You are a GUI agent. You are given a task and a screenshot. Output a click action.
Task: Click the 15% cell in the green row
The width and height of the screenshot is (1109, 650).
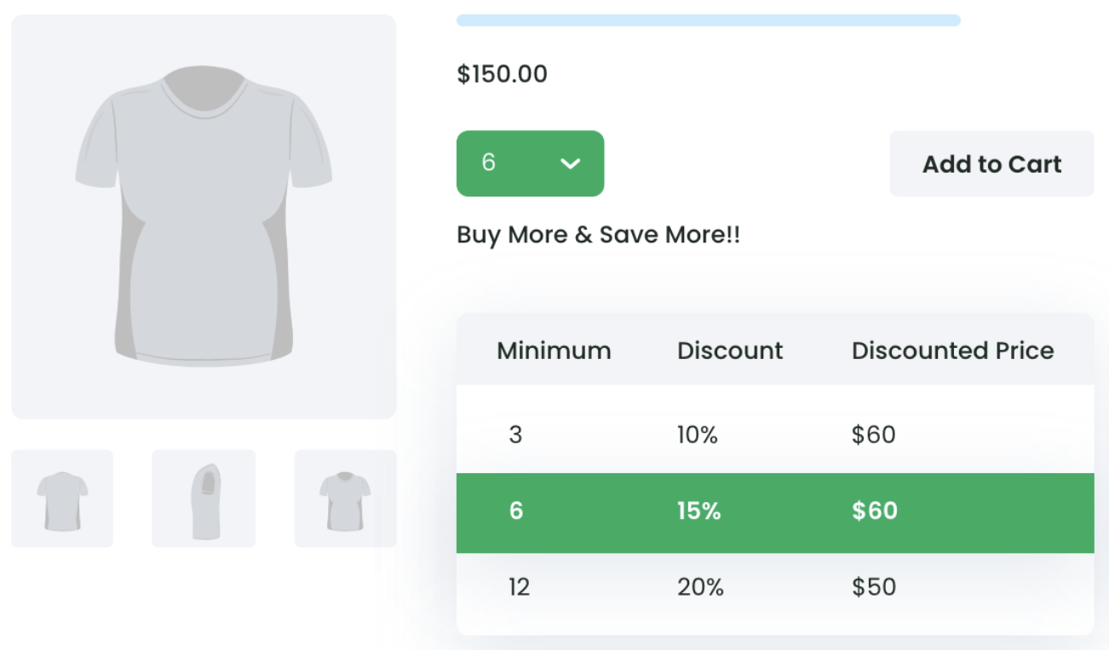698,510
